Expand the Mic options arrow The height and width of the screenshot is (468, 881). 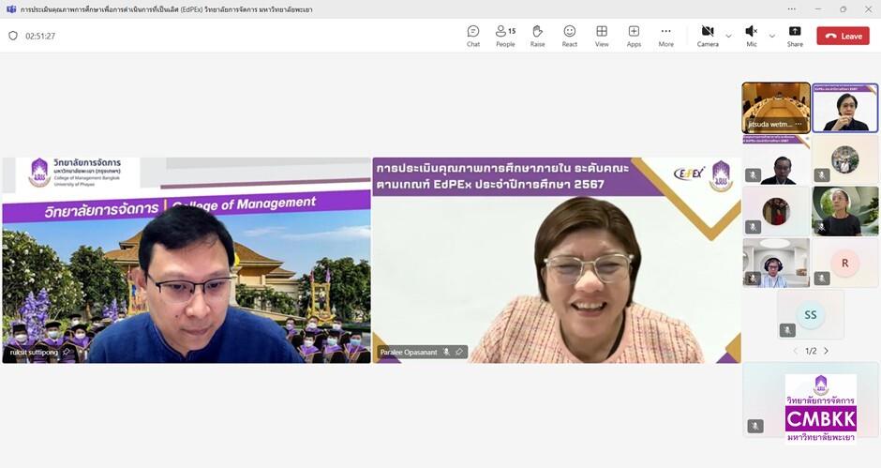coord(771,36)
